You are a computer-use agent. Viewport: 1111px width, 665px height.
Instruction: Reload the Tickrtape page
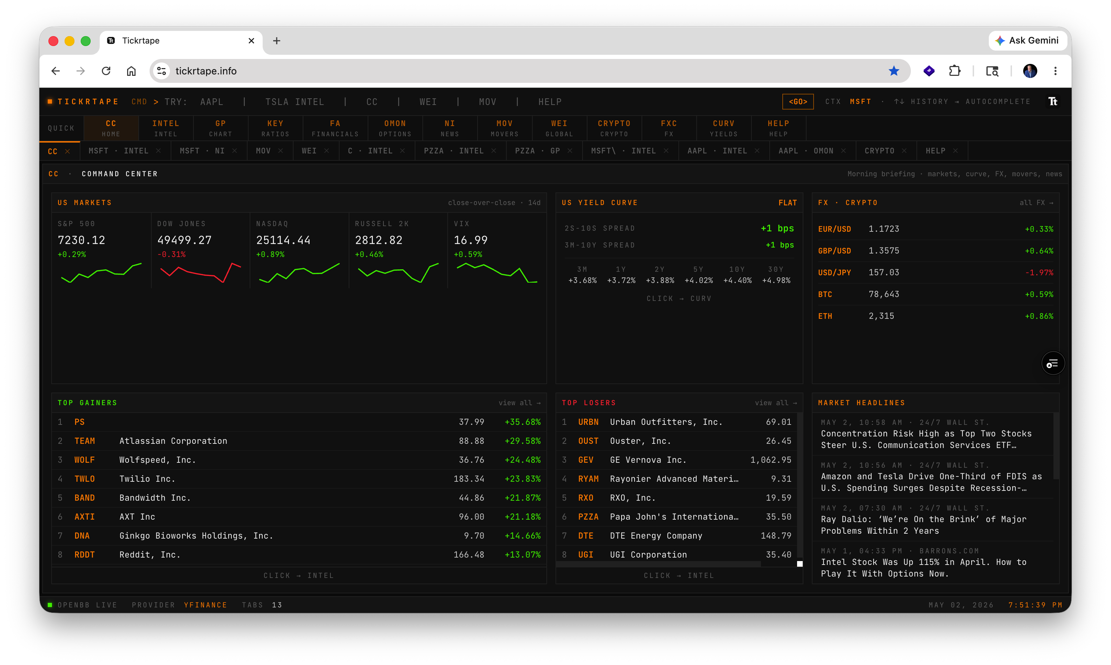tap(106, 71)
